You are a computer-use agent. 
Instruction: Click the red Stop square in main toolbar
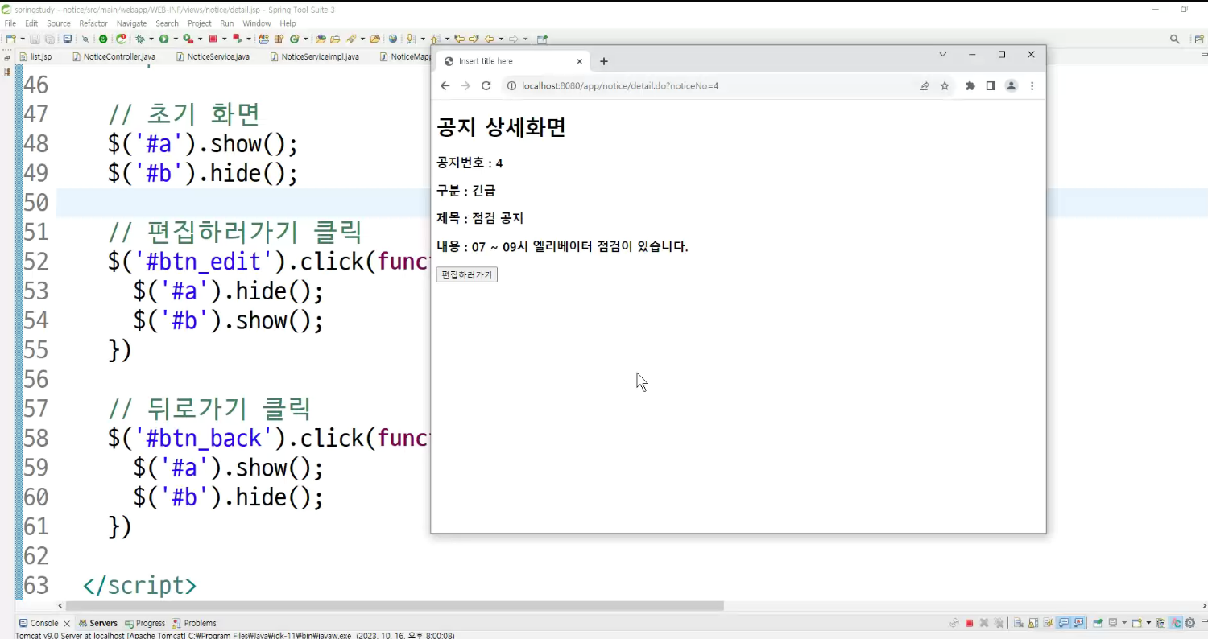(x=213, y=39)
